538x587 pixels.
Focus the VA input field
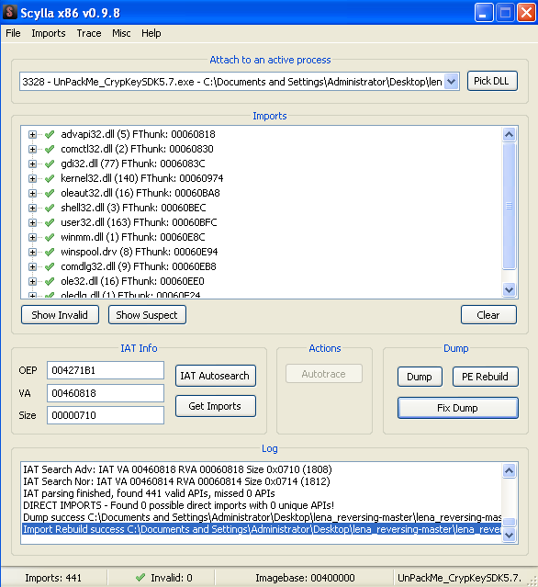(x=106, y=393)
